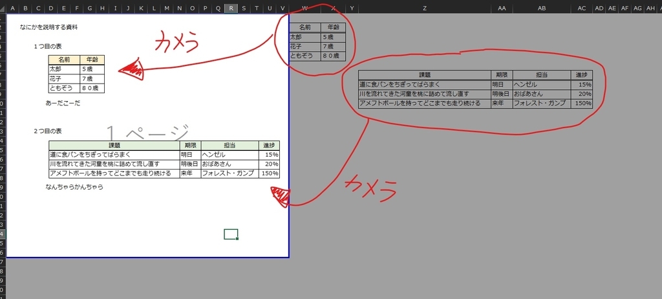The height and width of the screenshot is (299, 662).
Task: Click 課題 header in gray source table
Action: [424, 75]
